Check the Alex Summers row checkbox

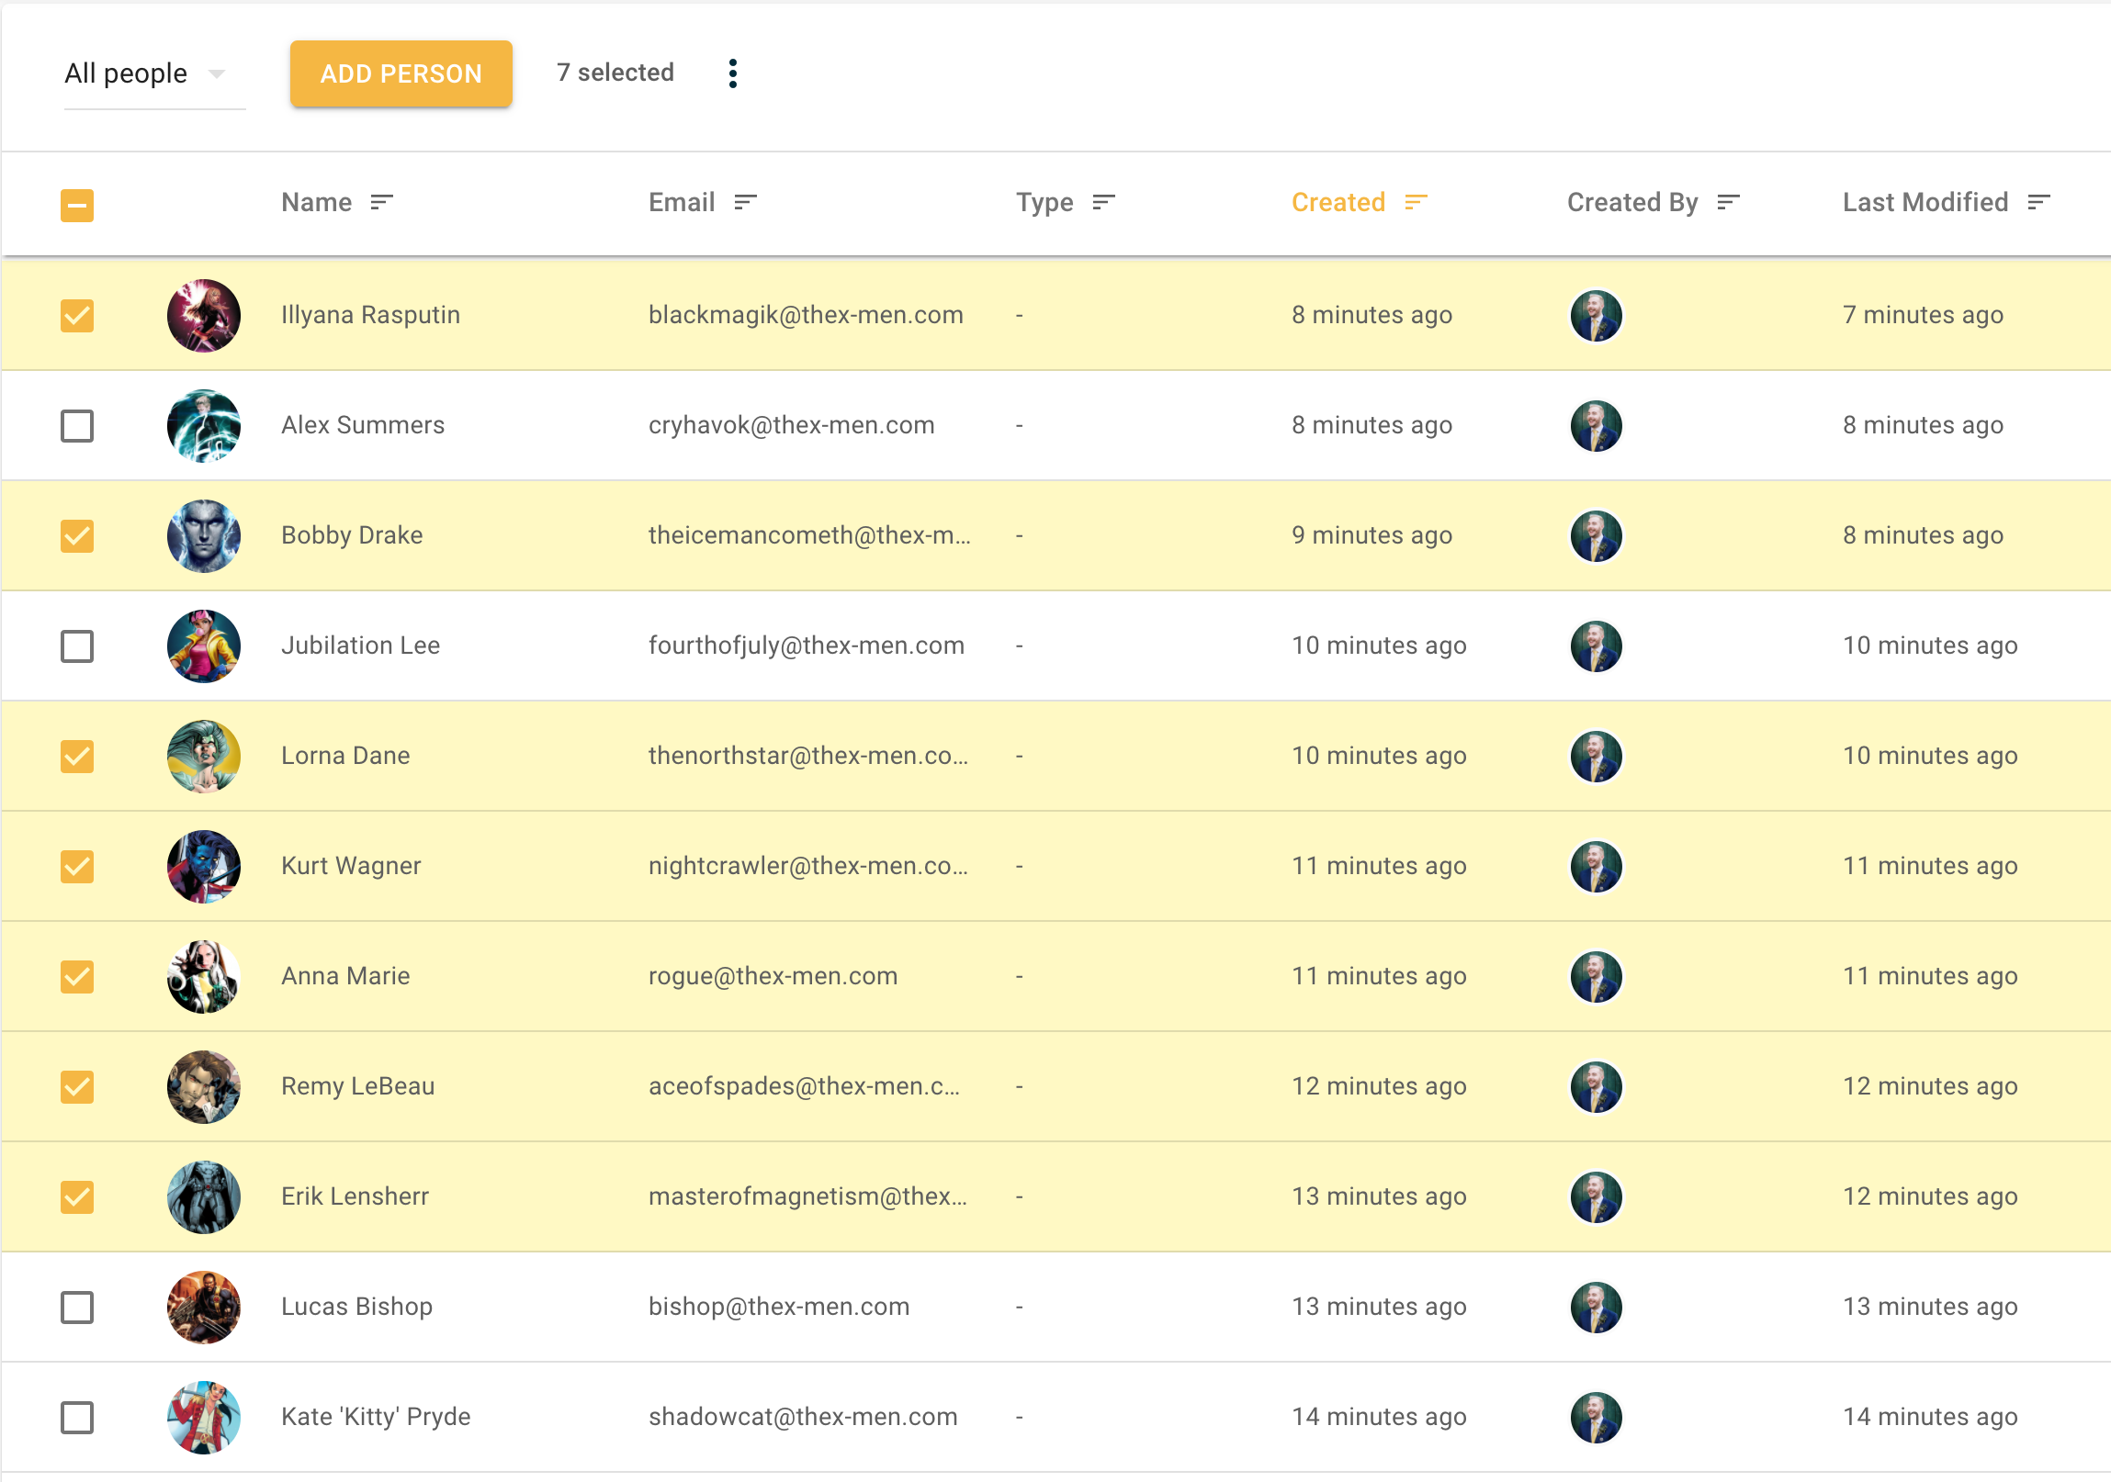tap(77, 425)
